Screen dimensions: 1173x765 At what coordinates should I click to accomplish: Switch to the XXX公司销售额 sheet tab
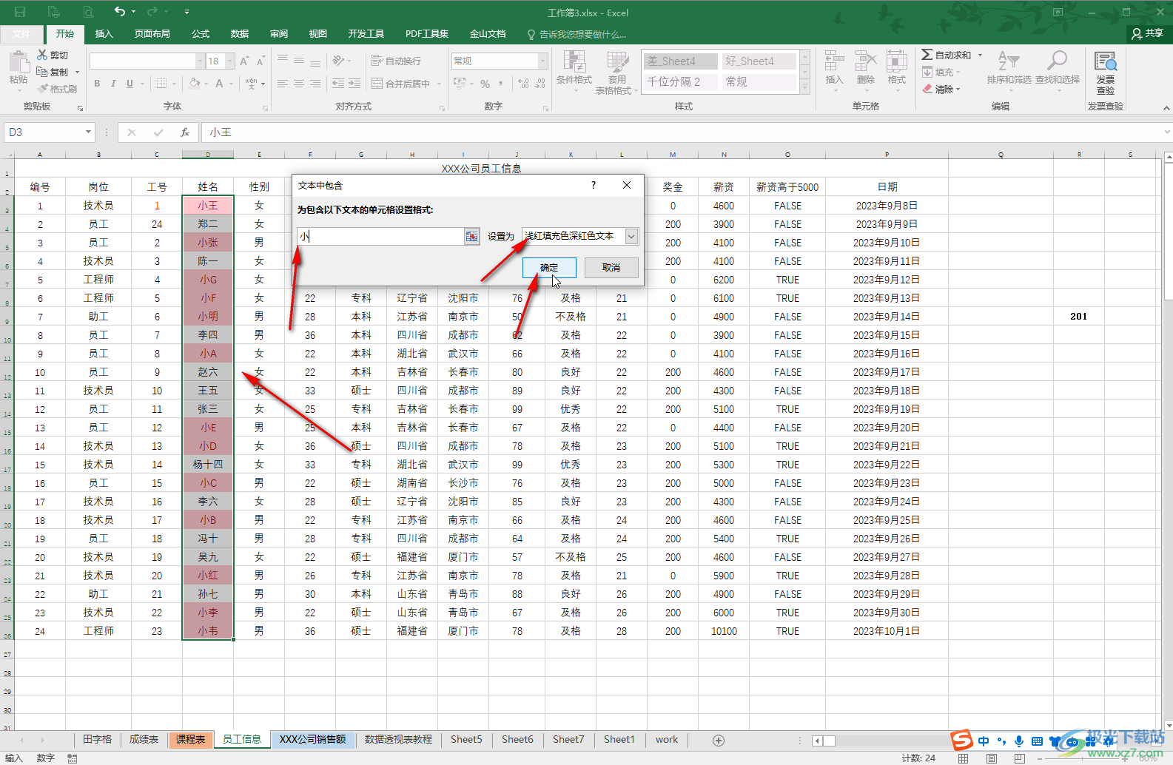(x=313, y=740)
